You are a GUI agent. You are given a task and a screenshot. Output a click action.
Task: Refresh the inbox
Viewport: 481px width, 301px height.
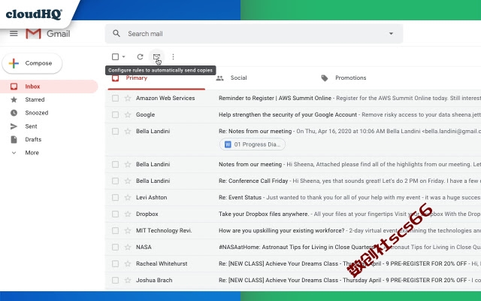(141, 57)
